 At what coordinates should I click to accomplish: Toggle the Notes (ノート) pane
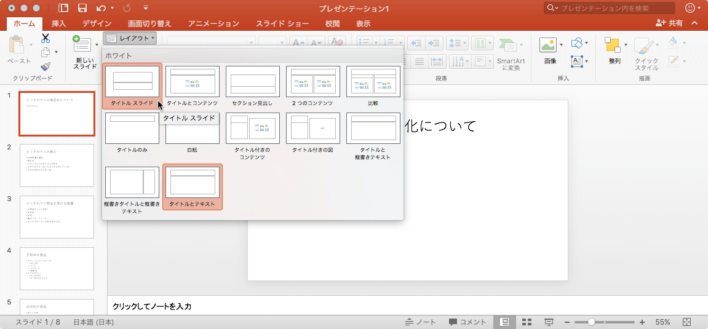pos(421,322)
